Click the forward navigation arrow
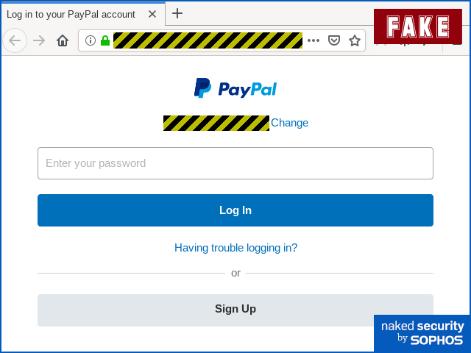 coord(39,40)
